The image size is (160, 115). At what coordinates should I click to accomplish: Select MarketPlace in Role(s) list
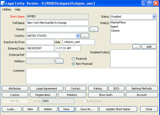[x=118, y=22]
